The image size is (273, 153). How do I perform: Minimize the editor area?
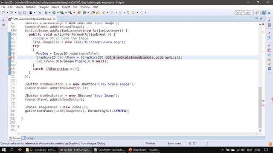[x=256, y=18]
